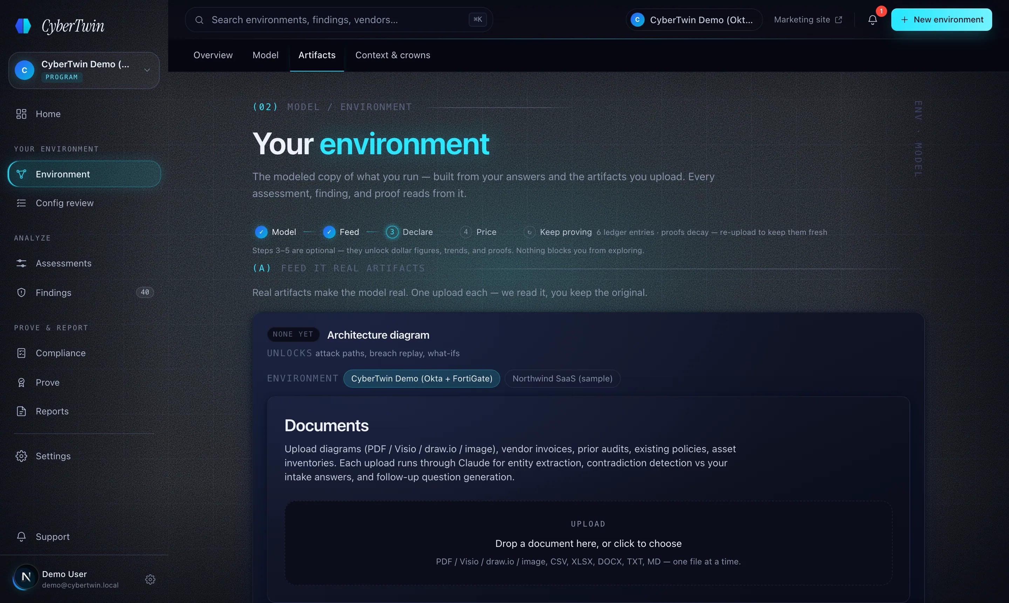
Task: Click the Declare step label
Action: click(x=418, y=232)
